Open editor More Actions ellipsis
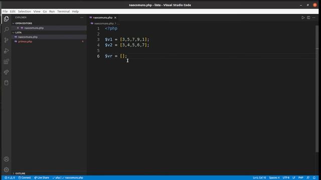Image resolution: width=321 pixels, height=180 pixels. coord(314,17)
